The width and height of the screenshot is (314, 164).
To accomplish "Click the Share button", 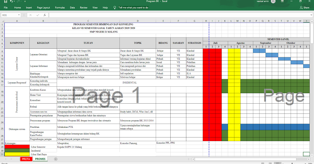I will click(x=305, y=8).
